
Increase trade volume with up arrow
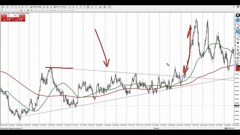(x=18, y=16)
